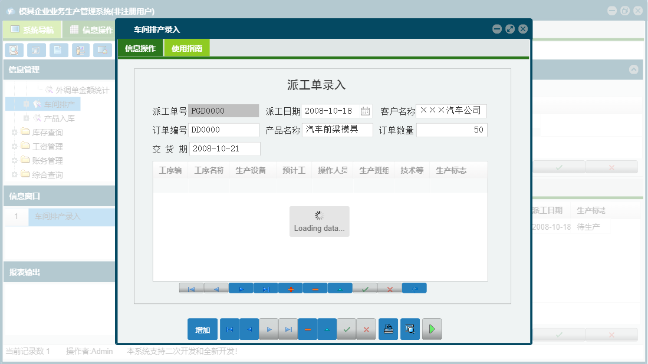Click the 增加 button
This screenshot has width=648, height=364.
202,329
